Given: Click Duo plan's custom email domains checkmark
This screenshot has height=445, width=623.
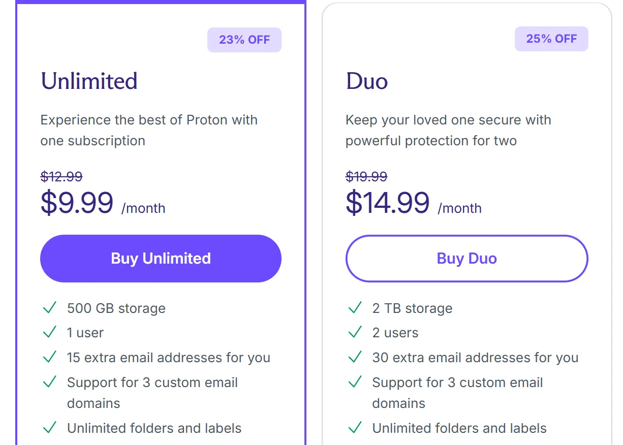Looking at the screenshot, I should click(355, 382).
